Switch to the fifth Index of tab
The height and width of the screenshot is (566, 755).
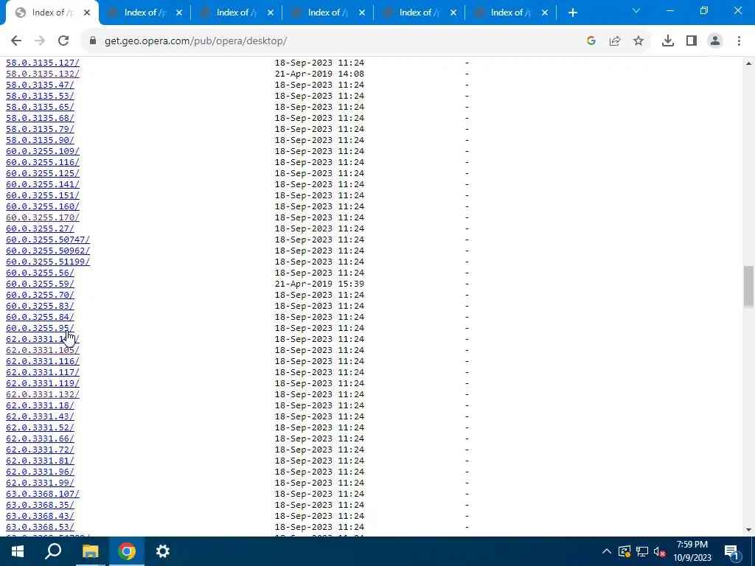click(419, 13)
